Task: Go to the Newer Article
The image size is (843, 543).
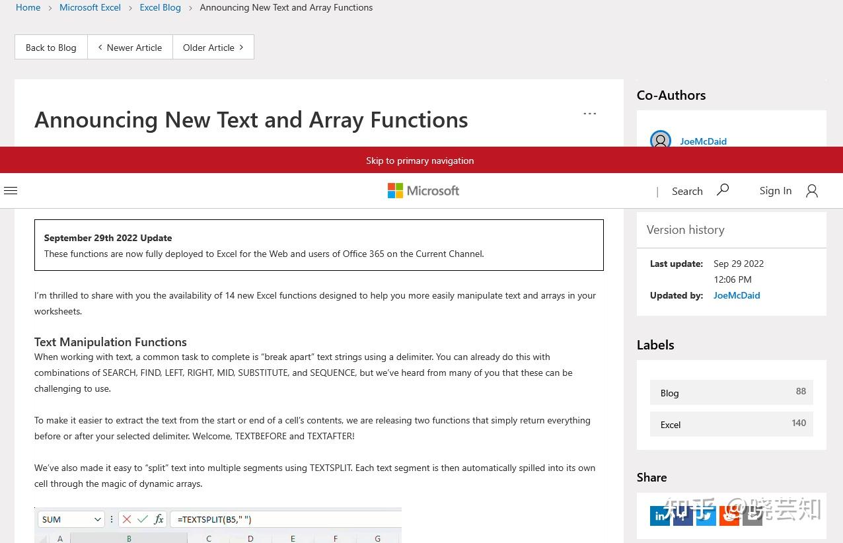Action: click(x=130, y=48)
